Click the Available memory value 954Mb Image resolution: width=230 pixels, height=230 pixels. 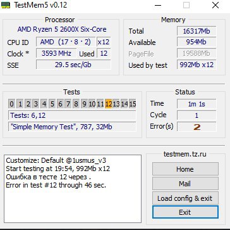point(197,42)
